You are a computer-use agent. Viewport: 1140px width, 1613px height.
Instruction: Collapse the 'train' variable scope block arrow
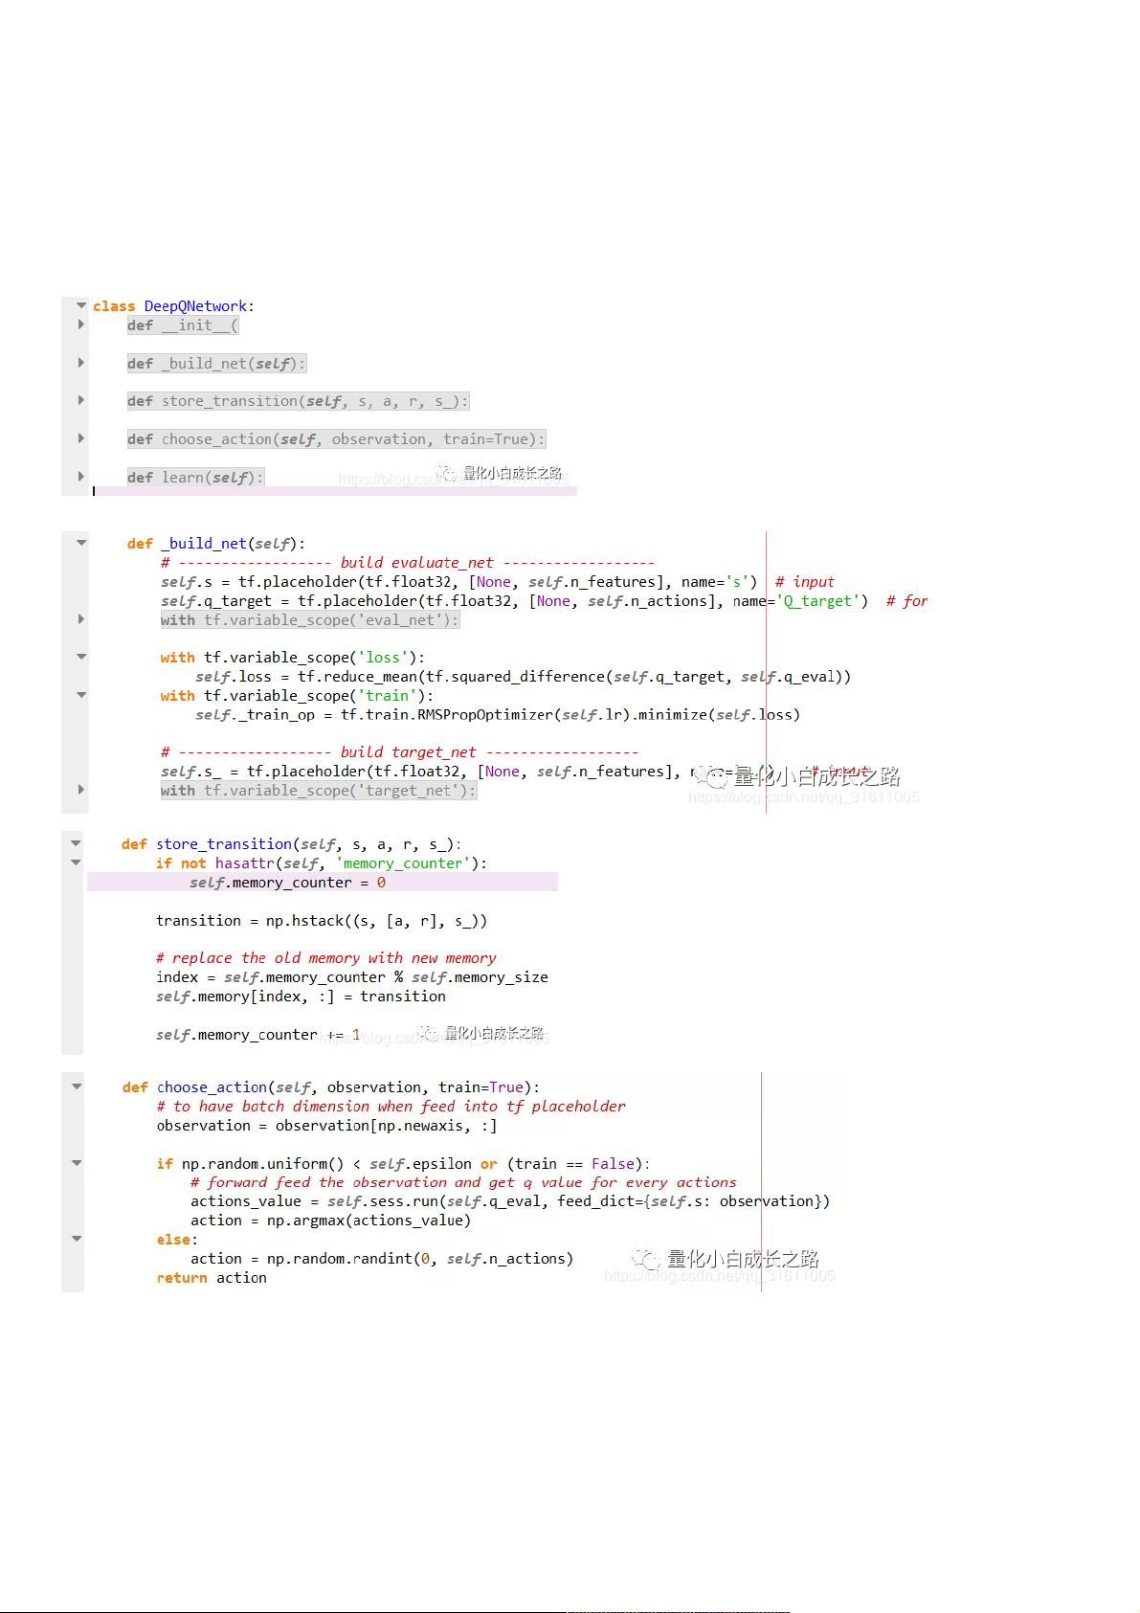[x=81, y=695]
